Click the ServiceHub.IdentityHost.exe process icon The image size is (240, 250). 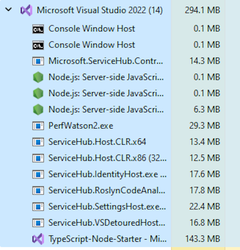pos(38,175)
